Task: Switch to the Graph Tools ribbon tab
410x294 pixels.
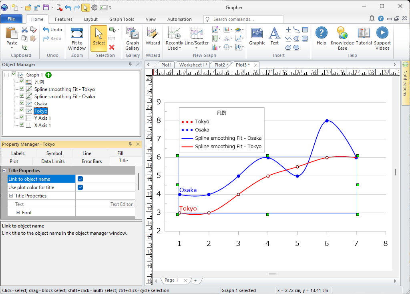Action: pos(121,19)
